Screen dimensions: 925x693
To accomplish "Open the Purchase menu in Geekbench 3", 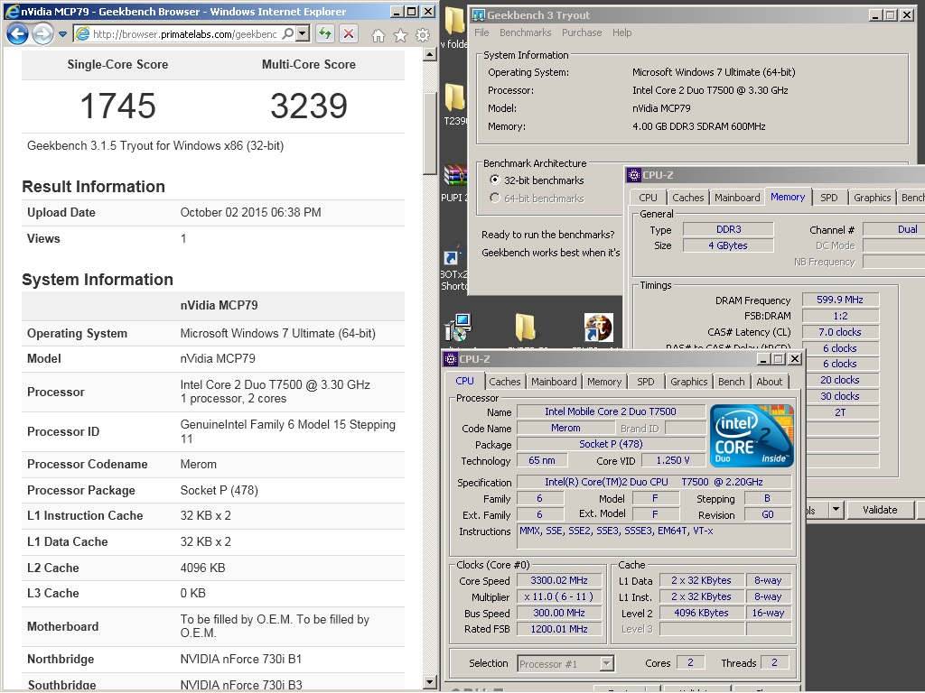I will click(x=582, y=32).
